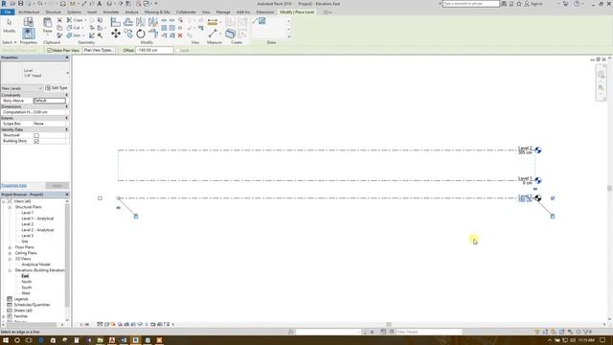This screenshot has height=345, width=613.
Task: Expand the Ceiling Plans tree node
Action: 10,253
